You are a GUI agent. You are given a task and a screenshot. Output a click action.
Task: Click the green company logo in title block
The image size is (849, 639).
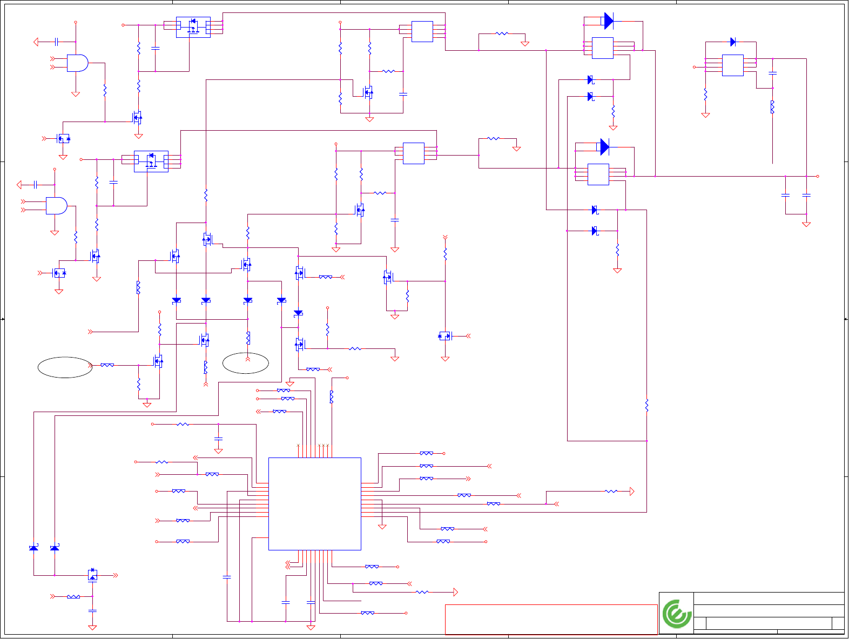pos(677,614)
